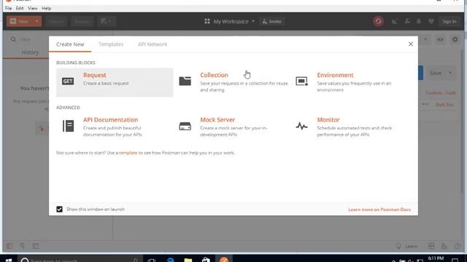Click the Postman icon in Windows taskbar
Image resolution: width=467 pixels, height=262 pixels.
tap(224, 260)
